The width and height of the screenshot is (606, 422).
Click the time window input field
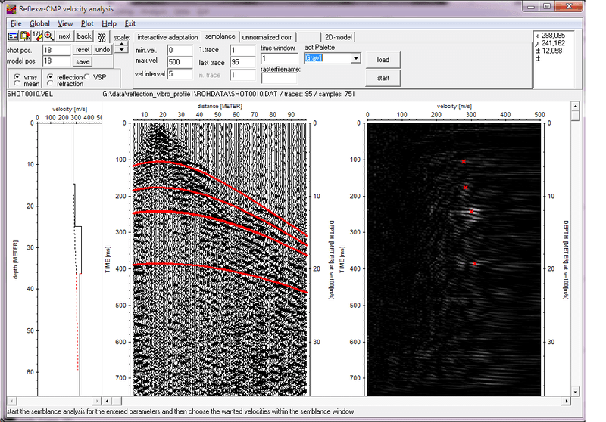click(x=279, y=59)
